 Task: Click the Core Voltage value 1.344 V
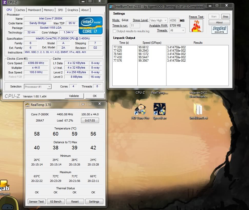click(x=68, y=32)
